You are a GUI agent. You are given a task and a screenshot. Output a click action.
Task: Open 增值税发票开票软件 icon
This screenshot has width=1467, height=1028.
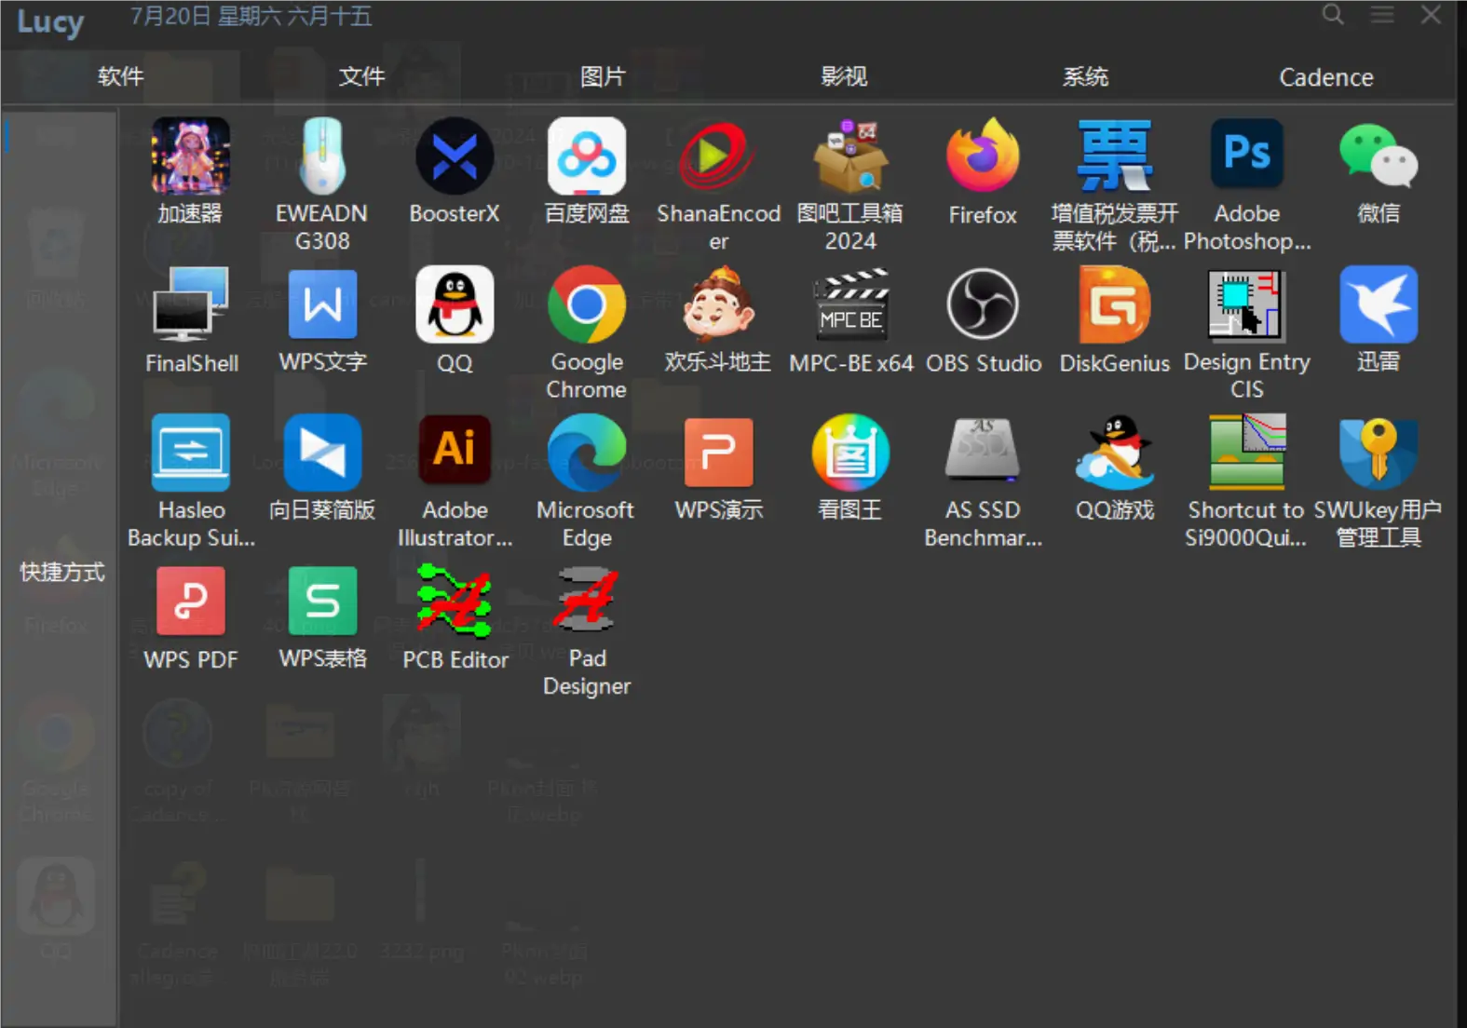tap(1115, 156)
